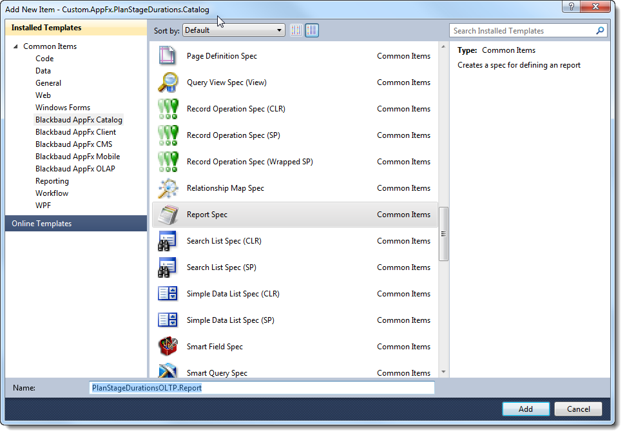Screen dimensions: 625x435
Task: Click the Add button
Action: click(x=526, y=409)
